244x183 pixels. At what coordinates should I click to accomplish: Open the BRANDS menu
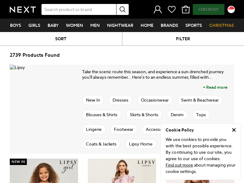[169, 25]
